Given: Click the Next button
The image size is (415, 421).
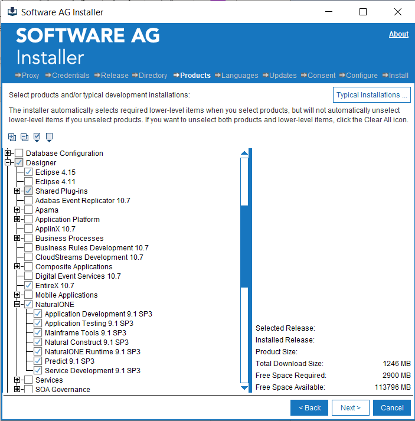Looking at the screenshot, I should (351, 407).
